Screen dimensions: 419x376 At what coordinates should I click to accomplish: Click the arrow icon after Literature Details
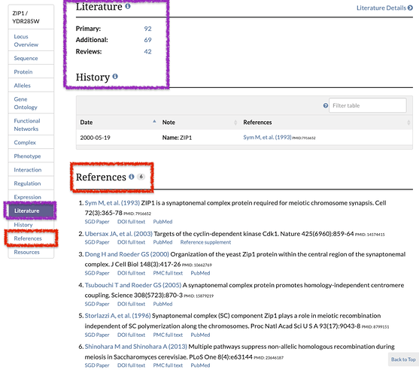tap(410, 8)
